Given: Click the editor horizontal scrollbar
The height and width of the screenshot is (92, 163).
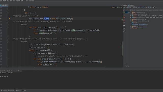Looking at the screenshot, I should [x=57, y=67].
